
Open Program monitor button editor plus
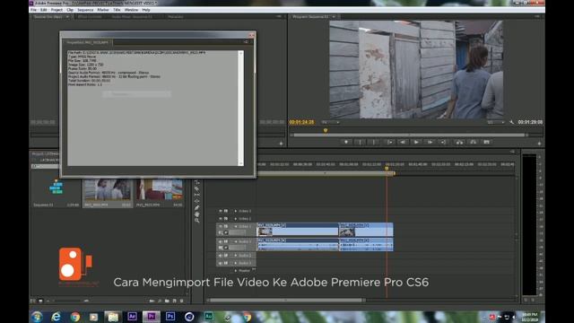pyautogui.click(x=539, y=144)
